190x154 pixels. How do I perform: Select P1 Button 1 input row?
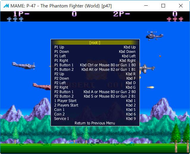coord(95,65)
